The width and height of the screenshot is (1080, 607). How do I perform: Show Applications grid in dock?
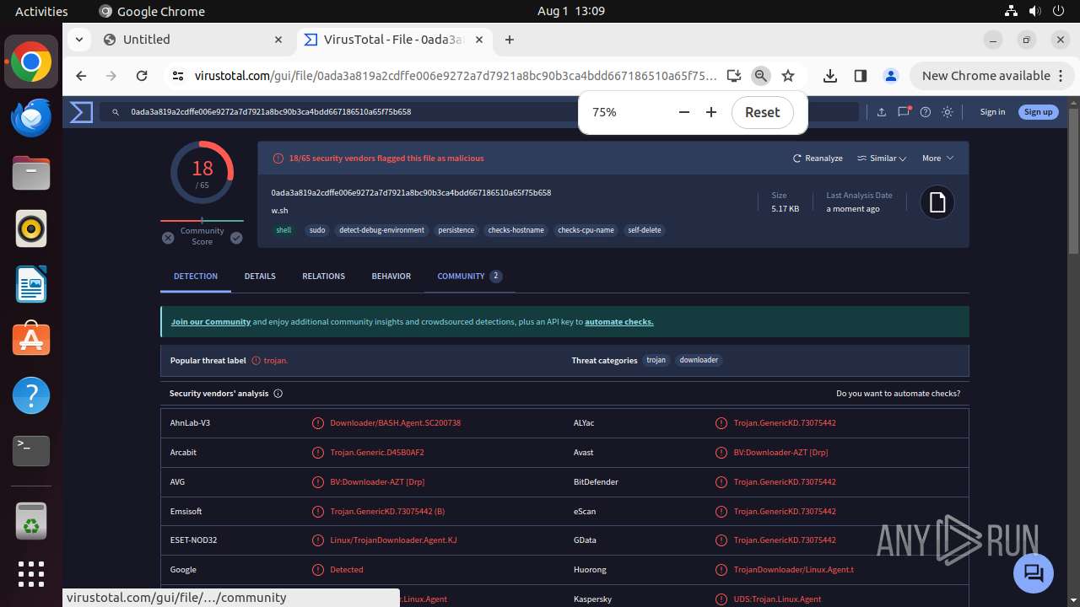click(x=31, y=574)
